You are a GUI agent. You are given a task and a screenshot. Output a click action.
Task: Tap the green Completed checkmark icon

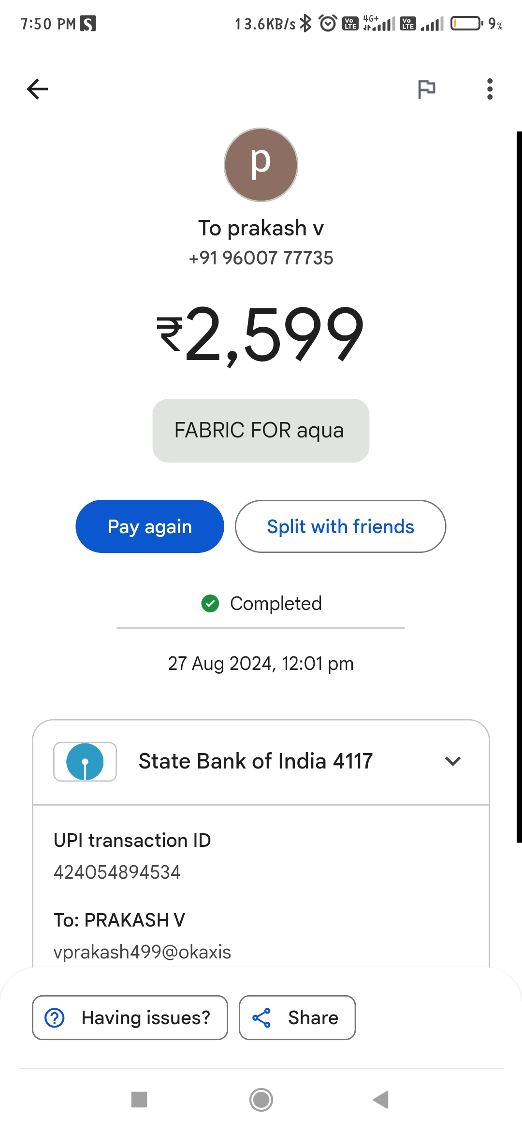click(210, 603)
